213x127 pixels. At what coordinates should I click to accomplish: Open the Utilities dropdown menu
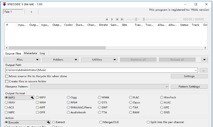pos(99,59)
